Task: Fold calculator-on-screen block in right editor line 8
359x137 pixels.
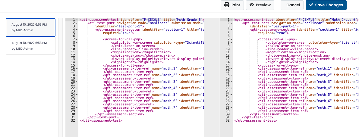Action: [231, 42]
